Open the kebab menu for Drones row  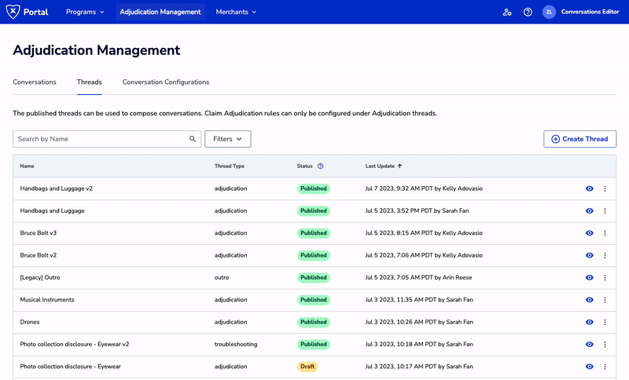pos(605,322)
